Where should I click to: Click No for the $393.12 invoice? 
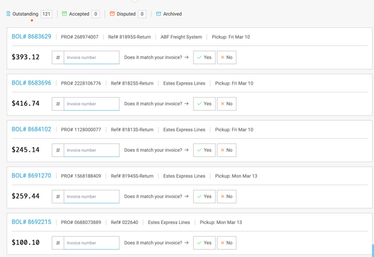227,57
